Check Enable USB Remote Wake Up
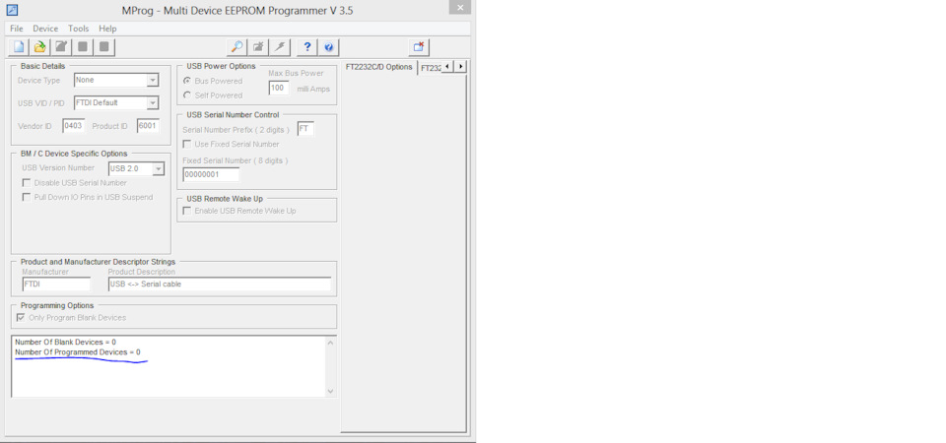This screenshot has height=443, width=946. tap(187, 211)
